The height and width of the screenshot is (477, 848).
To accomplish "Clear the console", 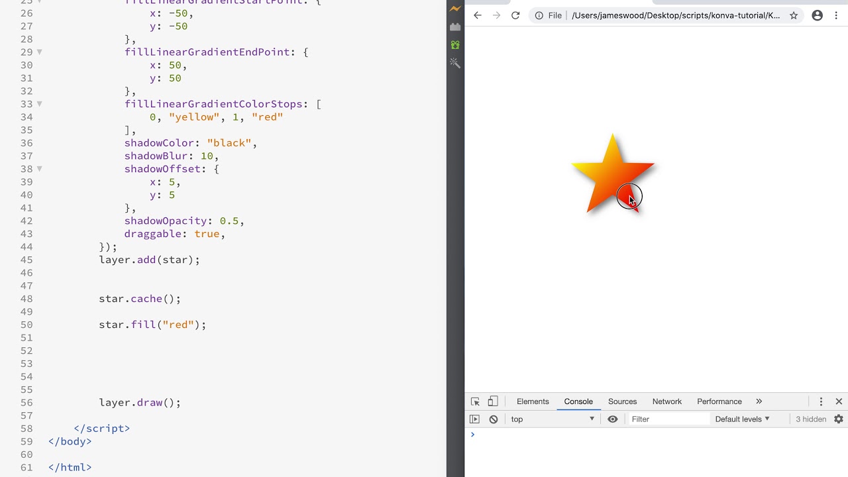I will coord(494,419).
